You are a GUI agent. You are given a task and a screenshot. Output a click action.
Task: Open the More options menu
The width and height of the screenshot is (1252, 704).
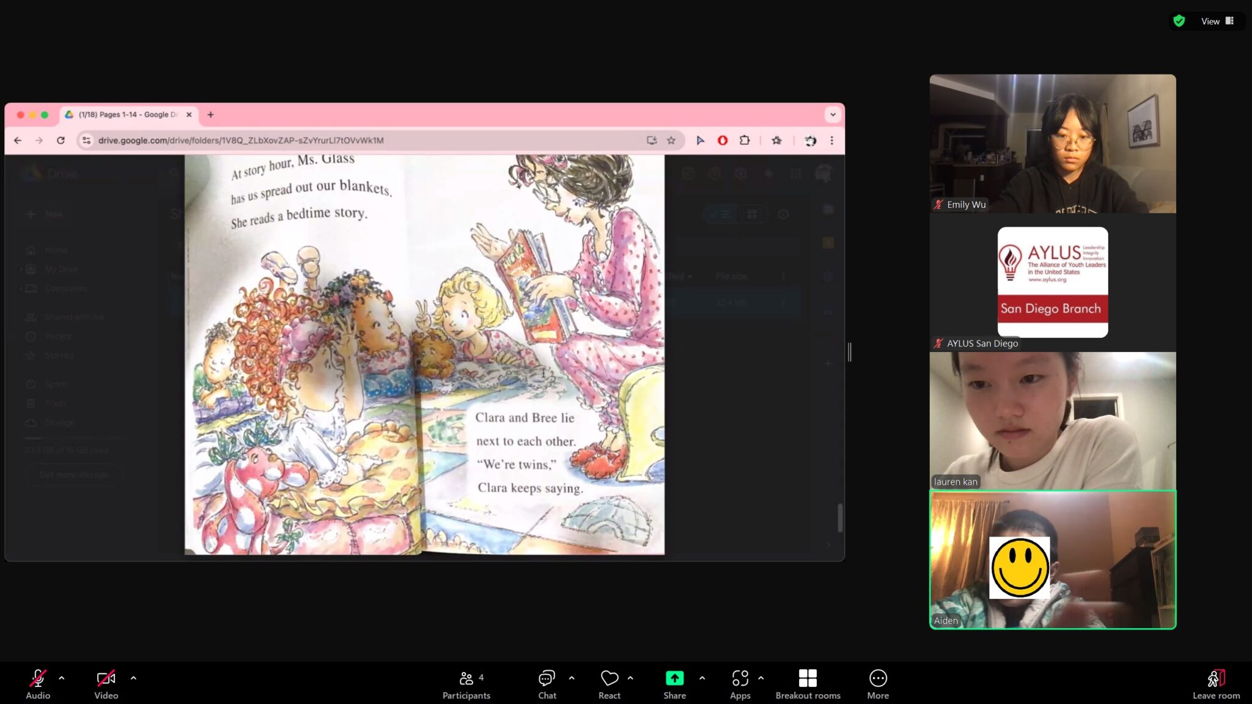[x=878, y=684]
